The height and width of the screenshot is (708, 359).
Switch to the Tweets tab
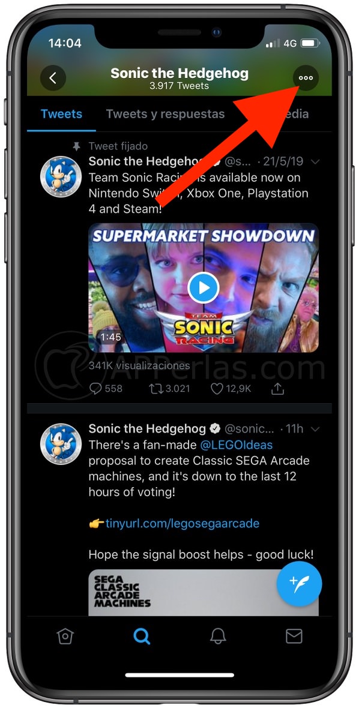(61, 114)
